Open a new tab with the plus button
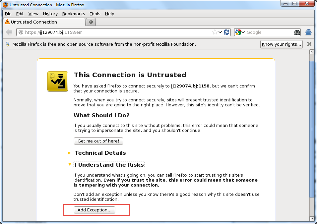The height and width of the screenshot is (224, 317). [91, 22]
